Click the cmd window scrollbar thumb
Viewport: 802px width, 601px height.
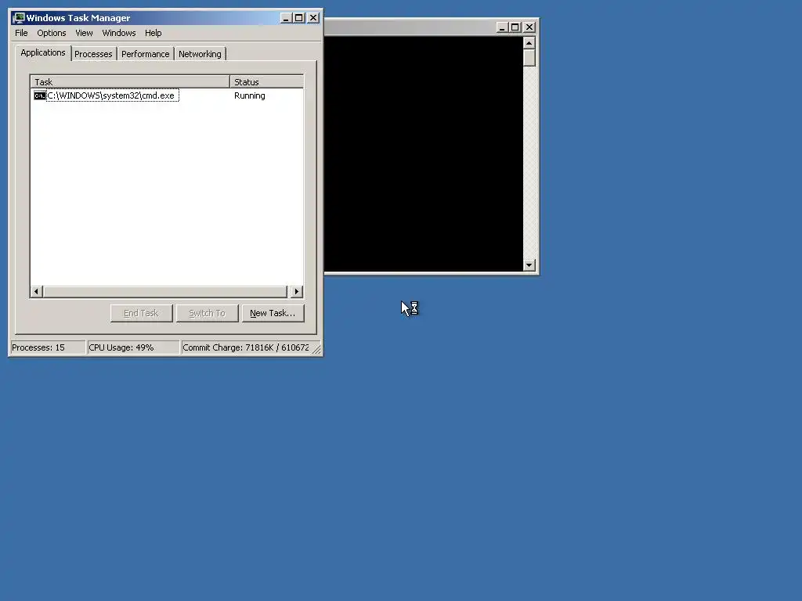(529, 58)
